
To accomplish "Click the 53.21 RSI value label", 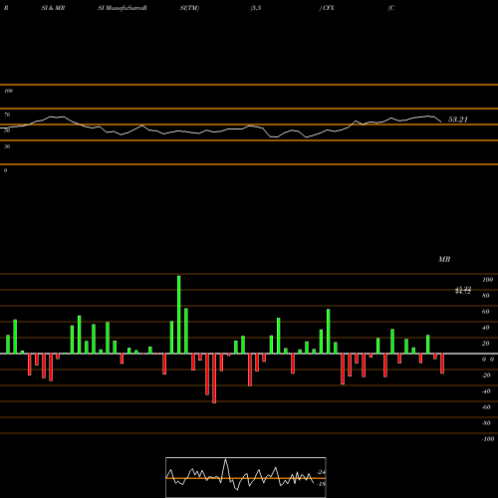I will (x=458, y=120).
